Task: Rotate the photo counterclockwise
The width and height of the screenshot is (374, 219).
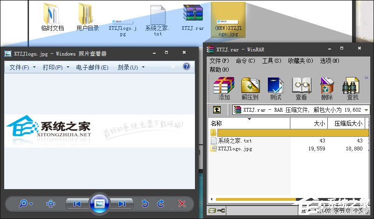Action: click(145, 204)
